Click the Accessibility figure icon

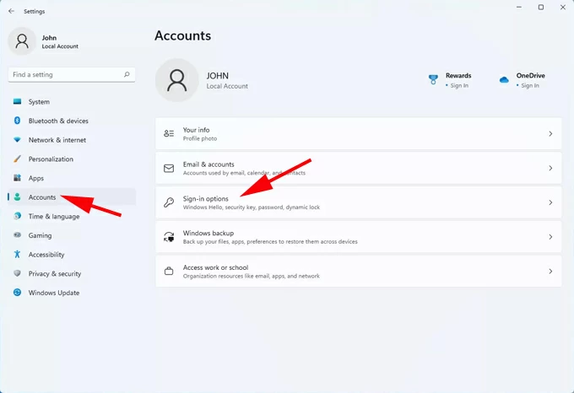pyautogui.click(x=17, y=255)
